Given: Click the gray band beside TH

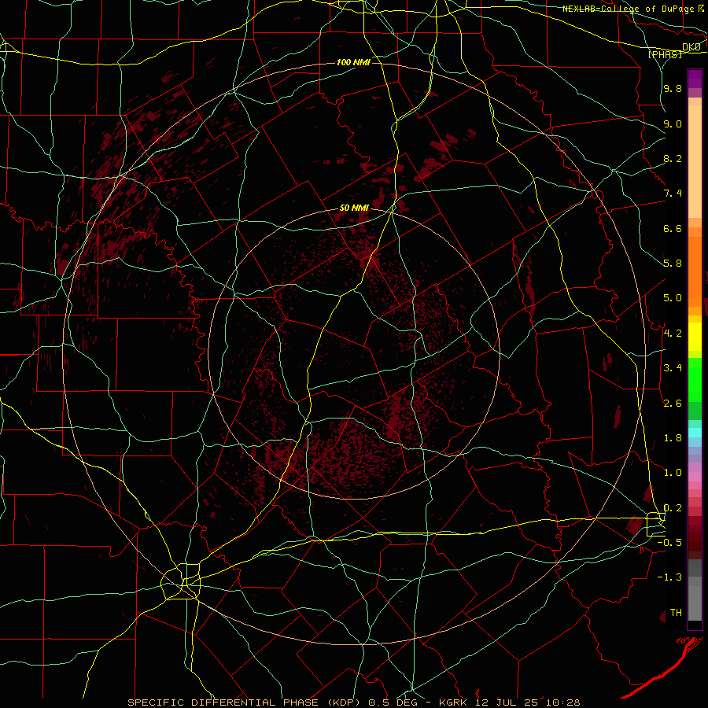Looking at the screenshot, I should pyautogui.click(x=695, y=605).
